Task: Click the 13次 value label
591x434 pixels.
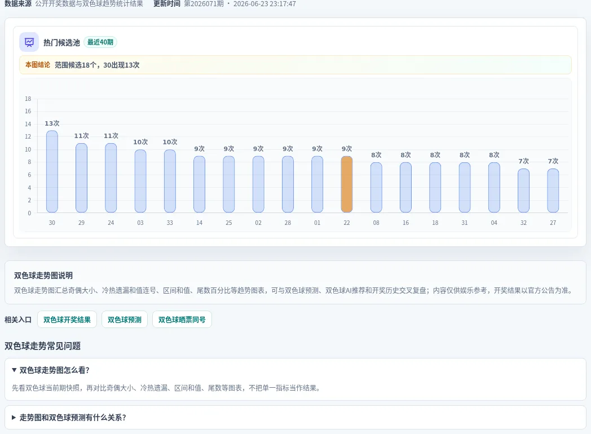Action: [x=52, y=123]
